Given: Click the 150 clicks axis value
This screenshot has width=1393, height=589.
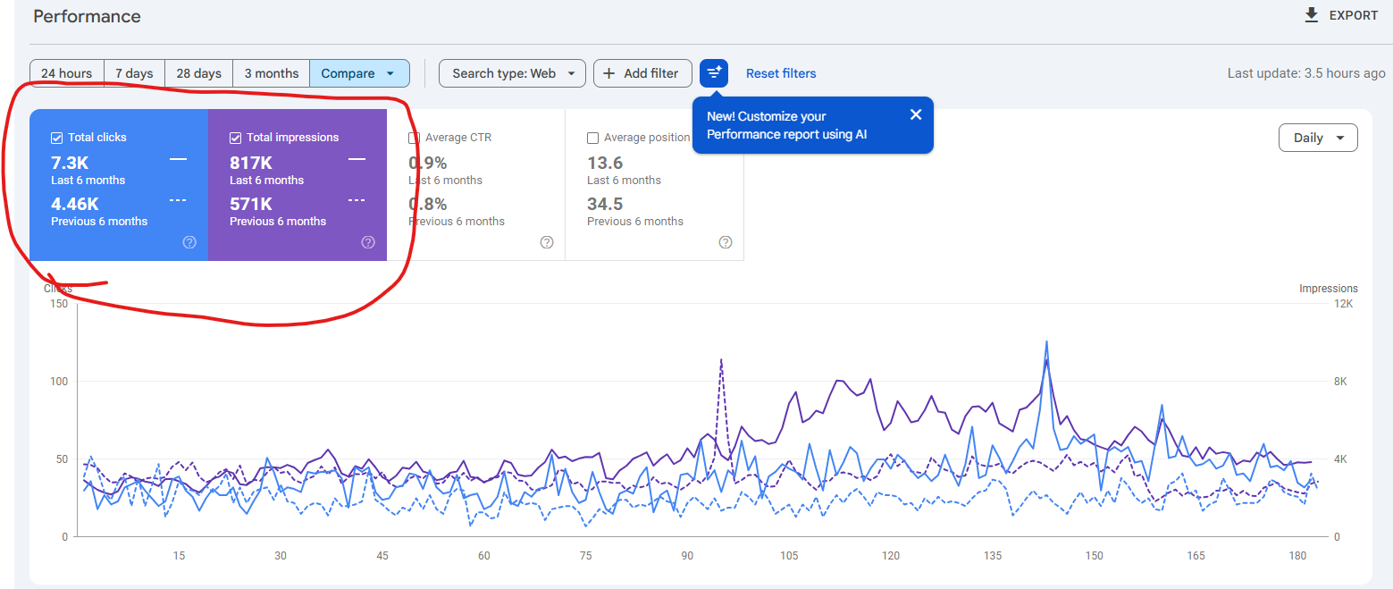Looking at the screenshot, I should coord(59,304).
